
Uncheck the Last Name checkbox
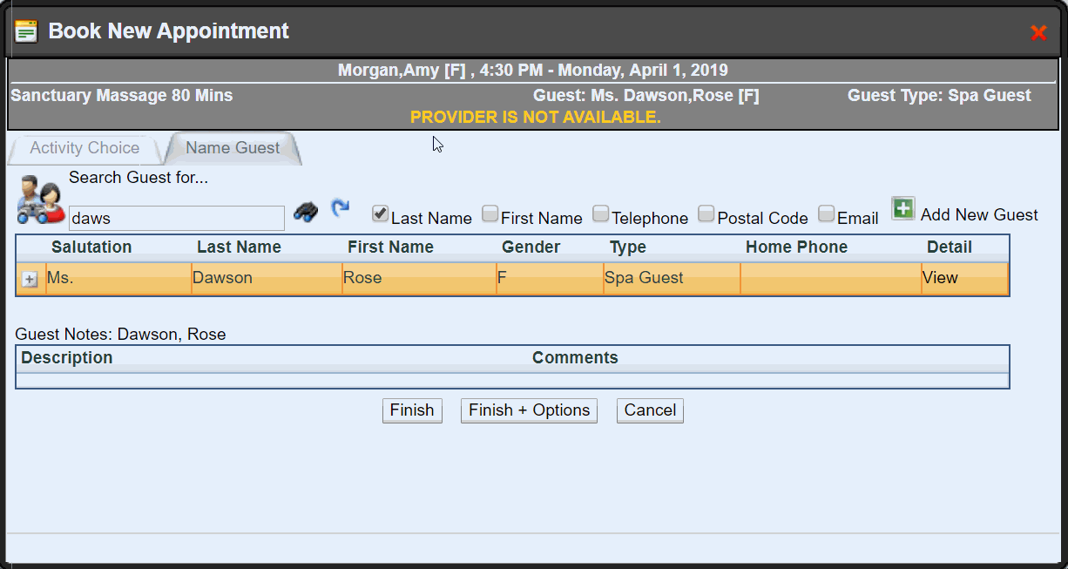coord(380,213)
